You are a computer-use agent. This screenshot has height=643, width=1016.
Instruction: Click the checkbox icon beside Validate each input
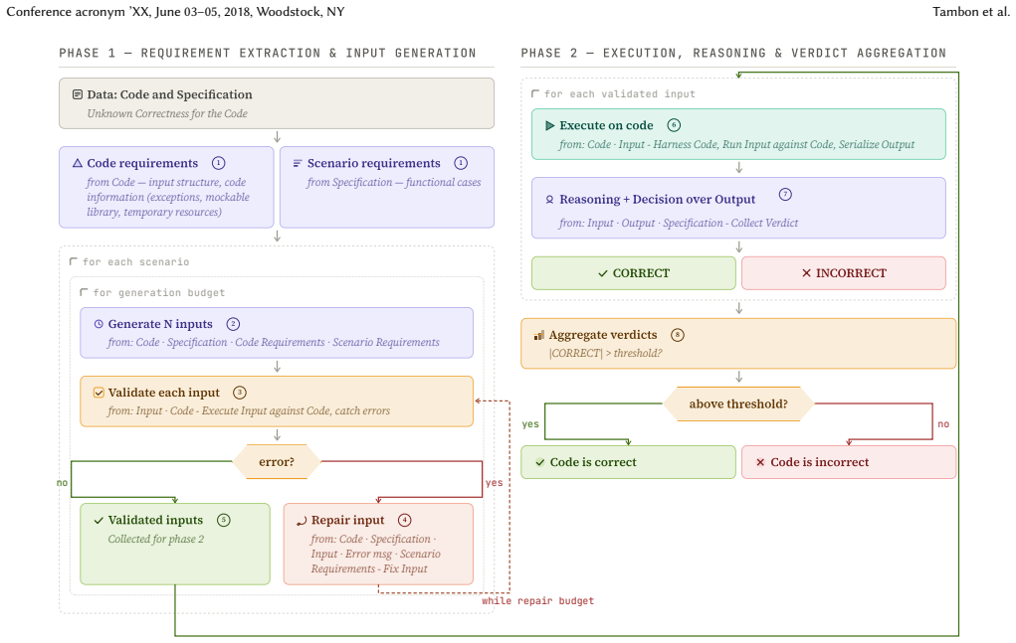[x=99, y=393]
